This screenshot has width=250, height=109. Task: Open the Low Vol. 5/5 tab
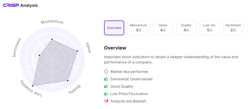point(209,28)
